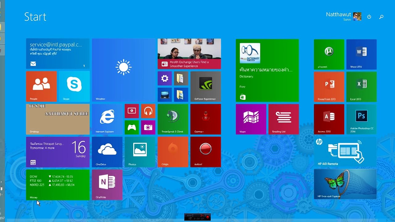Launch the Internet Explorer tile
Screen dimensions: 395x222
pyautogui.click(x=107, y=119)
